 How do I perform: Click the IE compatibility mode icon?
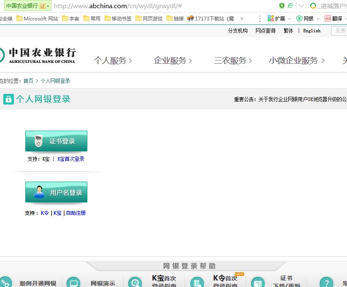pos(290,6)
